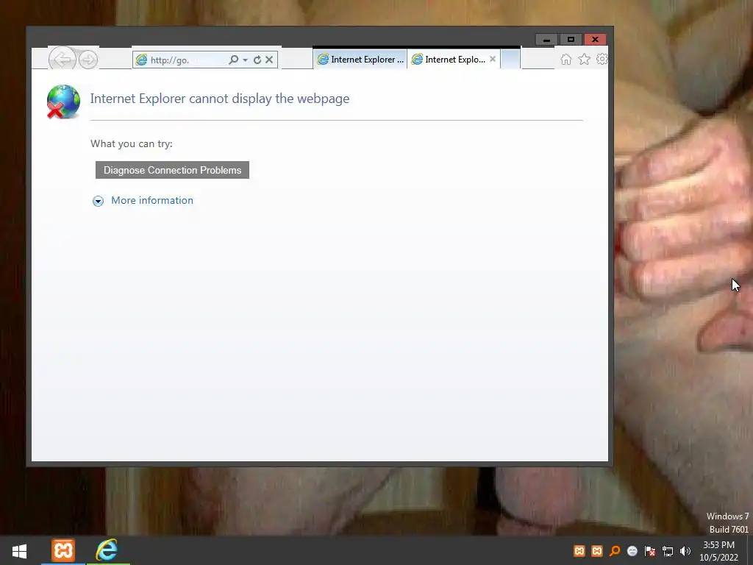Click Internet Explorer taskbar icon
This screenshot has height=565, width=753.
click(107, 550)
